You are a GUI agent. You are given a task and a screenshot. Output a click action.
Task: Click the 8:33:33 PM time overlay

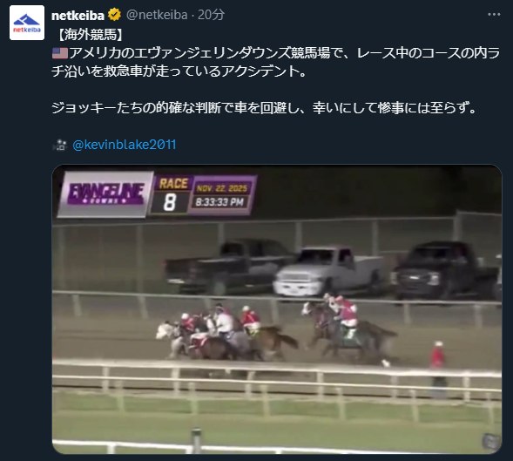coord(219,202)
